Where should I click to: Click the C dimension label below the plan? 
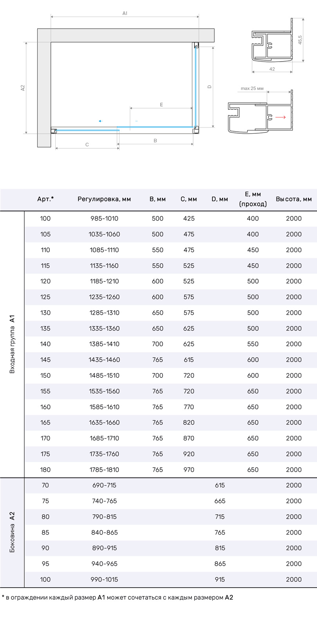[87, 145]
